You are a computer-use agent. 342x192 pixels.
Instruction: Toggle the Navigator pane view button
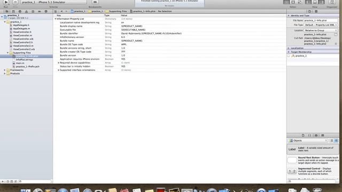(x=308, y=2)
